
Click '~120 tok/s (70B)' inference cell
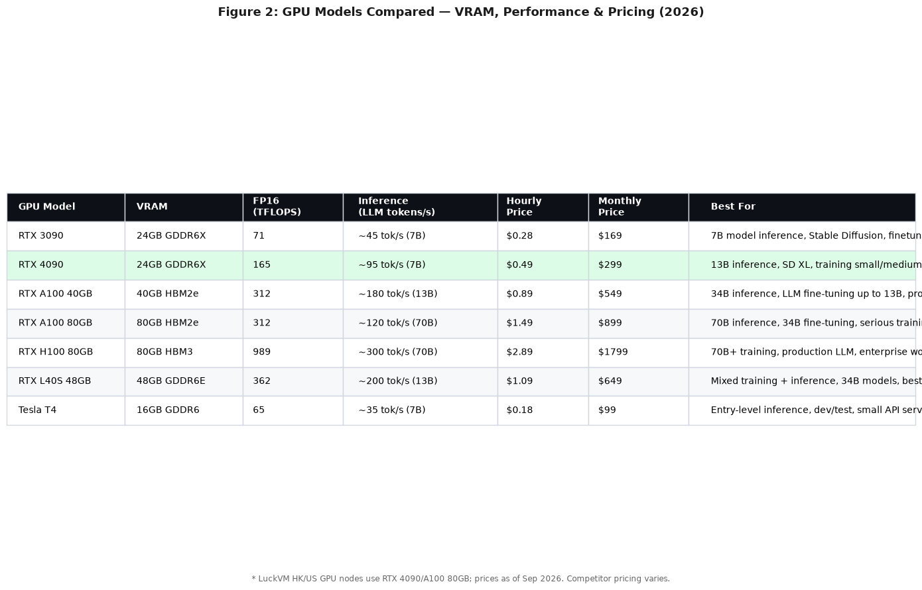[420, 324]
